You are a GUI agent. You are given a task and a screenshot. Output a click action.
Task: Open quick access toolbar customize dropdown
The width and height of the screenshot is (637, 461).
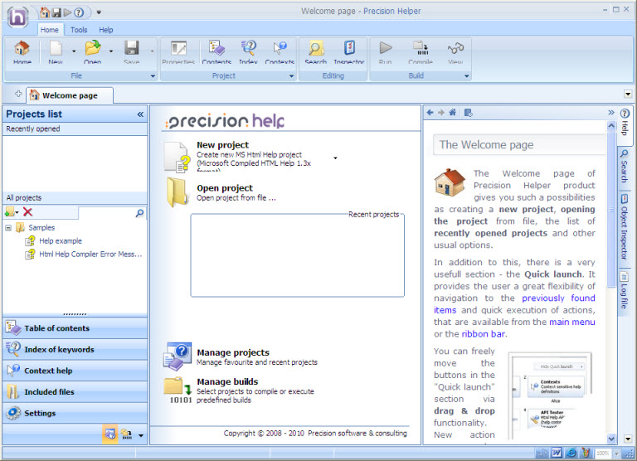pos(99,12)
